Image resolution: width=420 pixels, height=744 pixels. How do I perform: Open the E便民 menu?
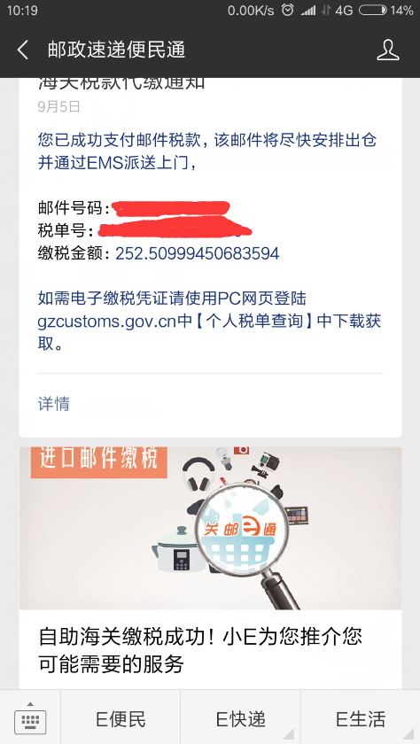121,718
